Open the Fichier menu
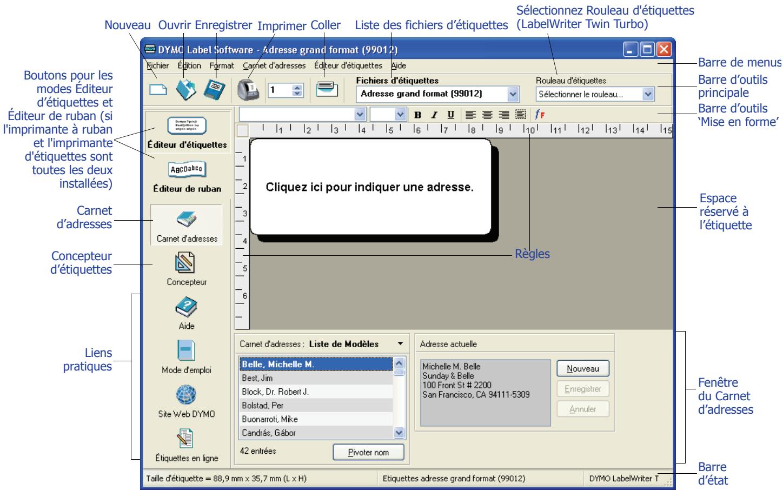The image size is (783, 490). (x=157, y=65)
